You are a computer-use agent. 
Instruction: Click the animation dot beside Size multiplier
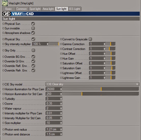point(3,123)
